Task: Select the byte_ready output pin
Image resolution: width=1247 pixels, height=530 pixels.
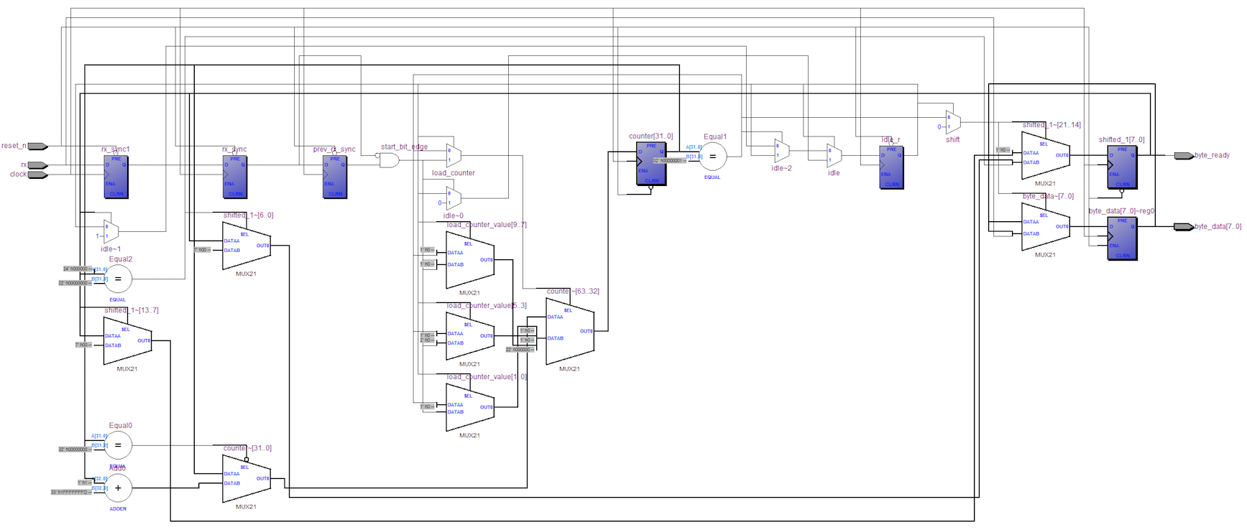Action: click(1184, 155)
